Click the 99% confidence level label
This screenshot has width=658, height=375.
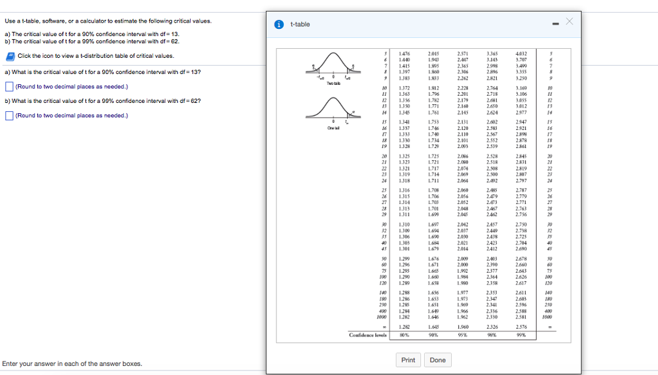point(520,336)
